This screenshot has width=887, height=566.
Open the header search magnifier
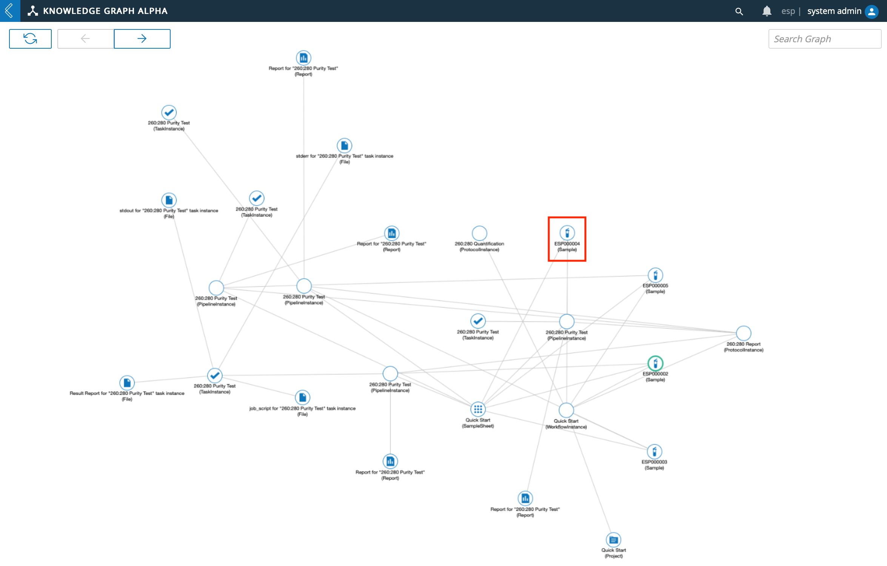click(739, 11)
